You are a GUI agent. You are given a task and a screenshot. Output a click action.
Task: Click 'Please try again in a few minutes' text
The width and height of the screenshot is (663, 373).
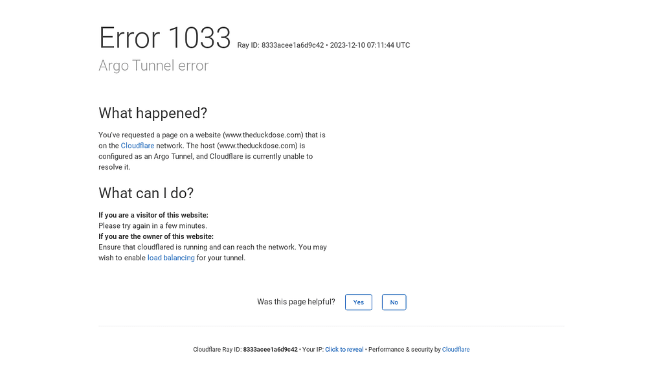point(153,226)
